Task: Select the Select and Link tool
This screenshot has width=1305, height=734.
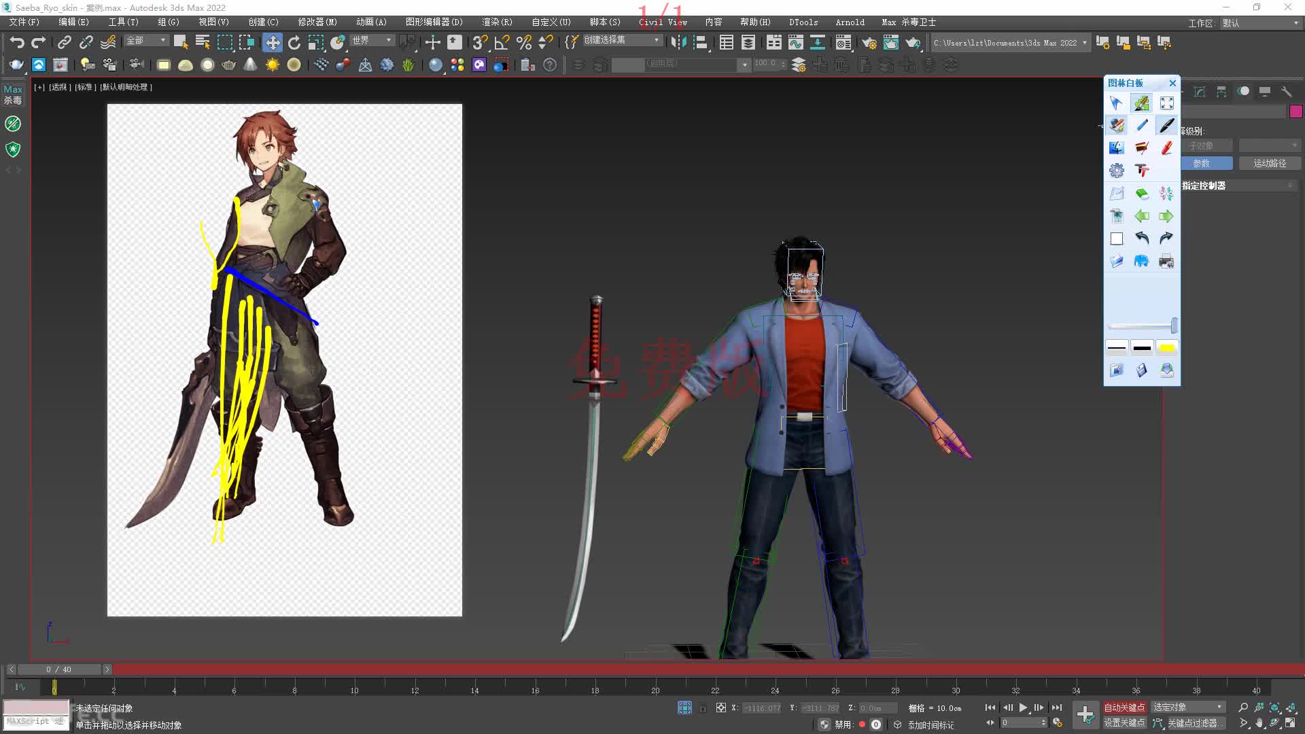Action: click(64, 43)
